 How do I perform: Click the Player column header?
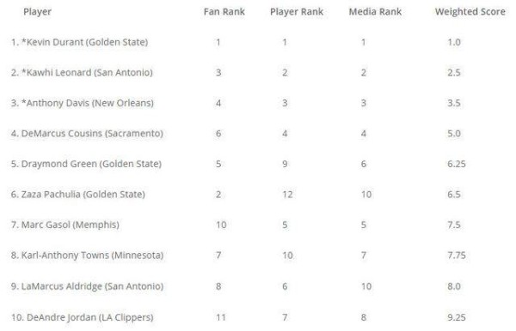point(37,12)
